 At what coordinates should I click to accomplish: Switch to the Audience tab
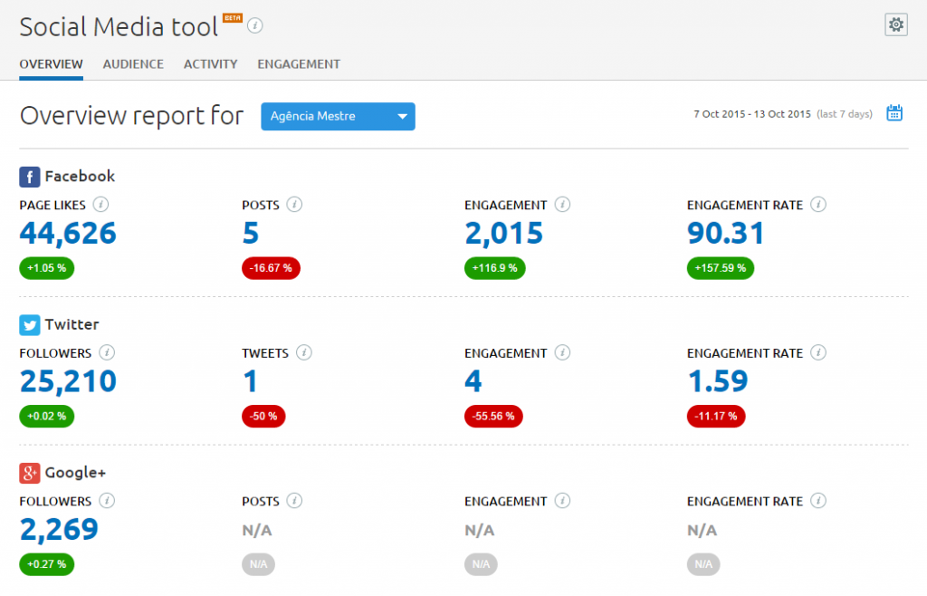[x=133, y=64]
